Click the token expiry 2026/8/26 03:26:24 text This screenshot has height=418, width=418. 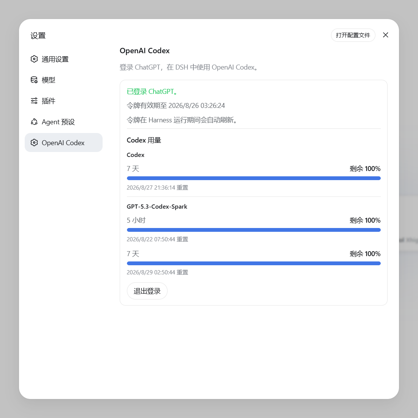(x=176, y=106)
